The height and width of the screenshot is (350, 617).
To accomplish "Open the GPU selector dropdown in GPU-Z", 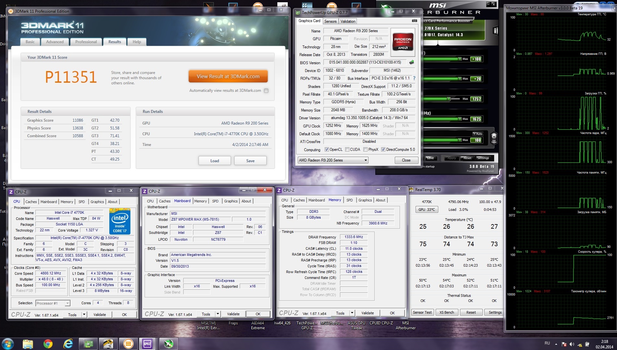I will tap(333, 160).
